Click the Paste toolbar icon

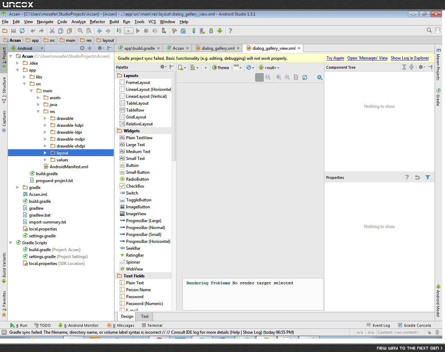coord(69,31)
